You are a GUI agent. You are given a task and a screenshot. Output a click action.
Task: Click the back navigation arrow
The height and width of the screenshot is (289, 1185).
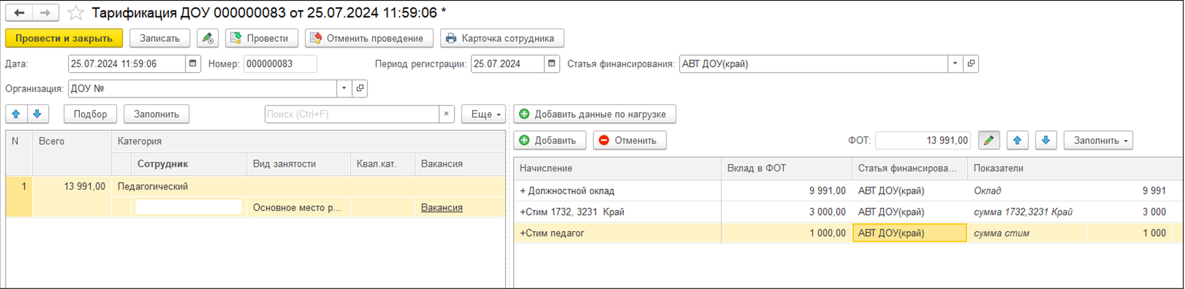point(19,13)
